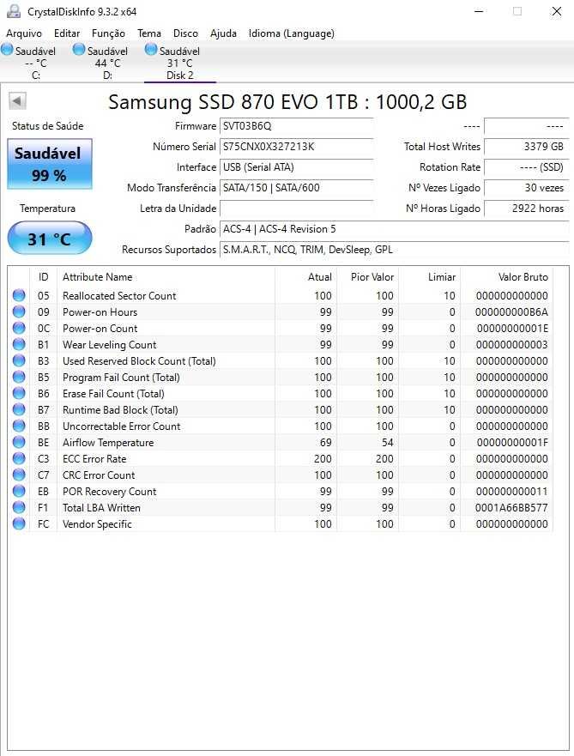574x756 pixels.
Task: Click the previous disk arrow button
Action: (17, 101)
